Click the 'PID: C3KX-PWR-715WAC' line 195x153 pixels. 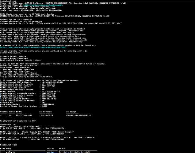(32, 134)
